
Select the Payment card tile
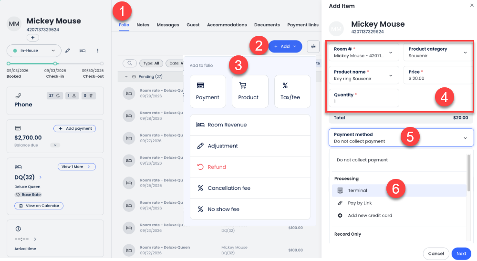tap(208, 92)
